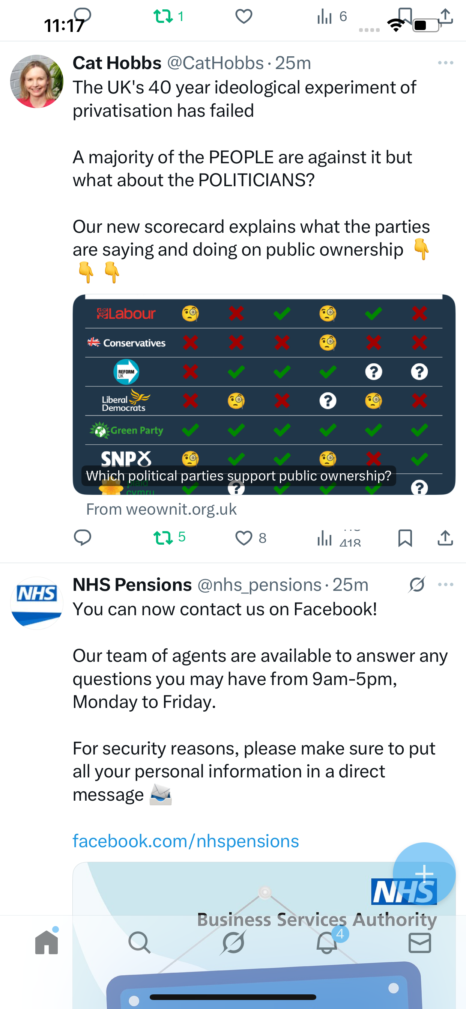Open the Messages inbox
The height and width of the screenshot is (1009, 466).
click(x=420, y=943)
